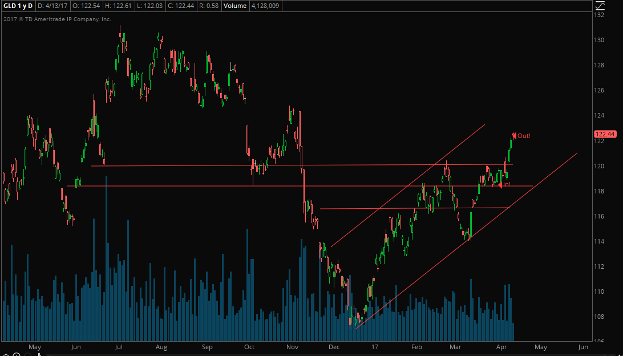Select the Volume study label
623x356 pixels.
coord(234,6)
